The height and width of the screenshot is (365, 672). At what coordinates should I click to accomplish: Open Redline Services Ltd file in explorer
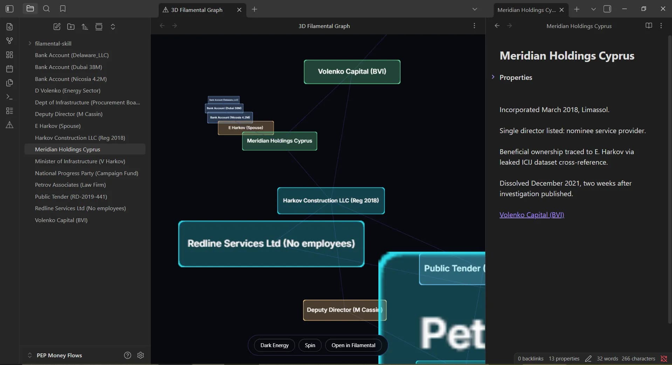[x=85, y=208]
